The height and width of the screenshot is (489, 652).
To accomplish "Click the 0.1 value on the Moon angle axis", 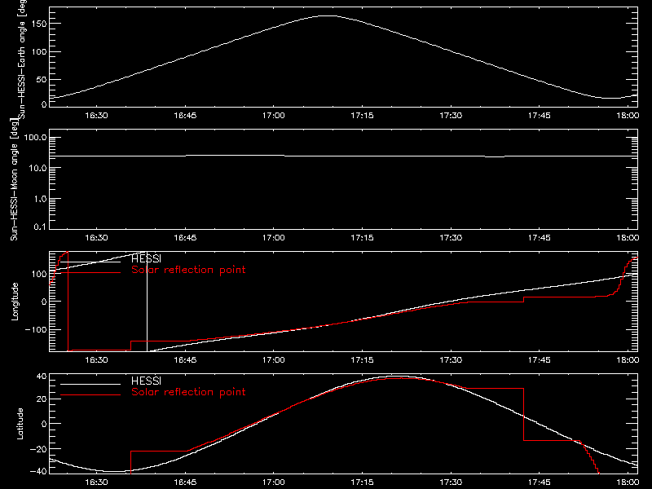I will pyautogui.click(x=40, y=227).
